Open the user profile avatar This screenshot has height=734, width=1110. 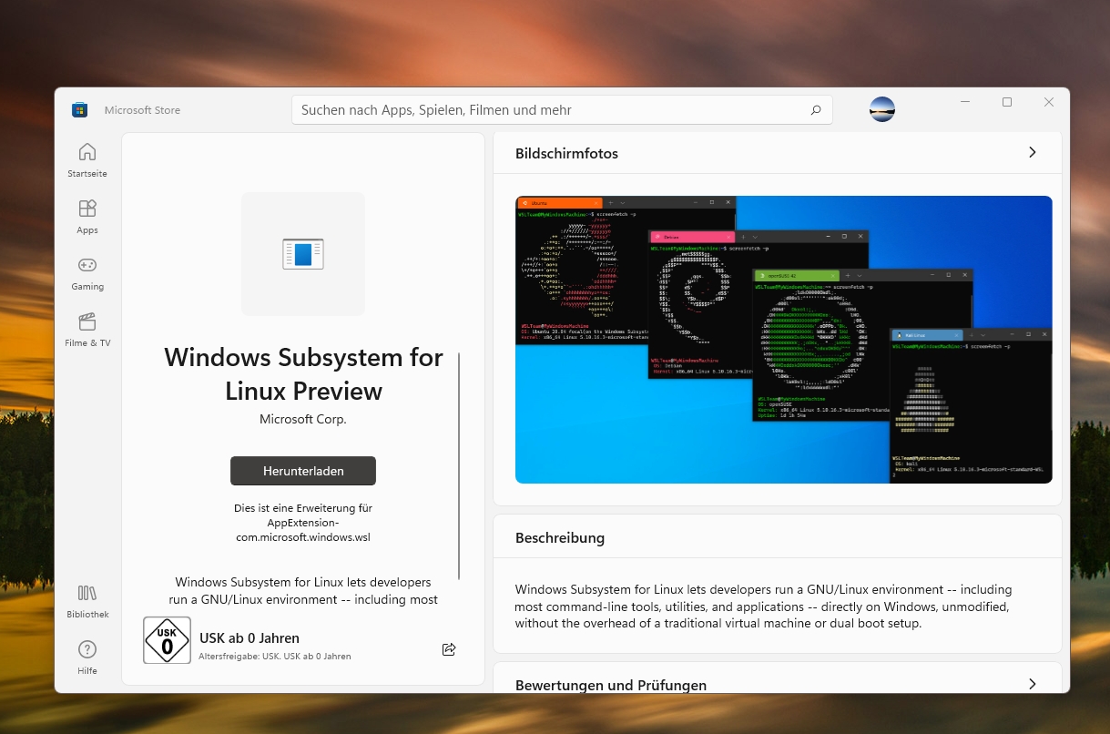tap(881, 109)
